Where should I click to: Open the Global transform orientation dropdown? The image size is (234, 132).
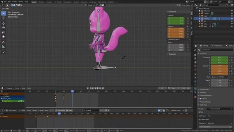click(x=90, y=5)
